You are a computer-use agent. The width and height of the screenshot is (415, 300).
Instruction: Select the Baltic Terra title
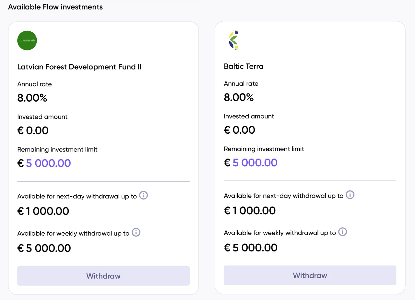244,66
